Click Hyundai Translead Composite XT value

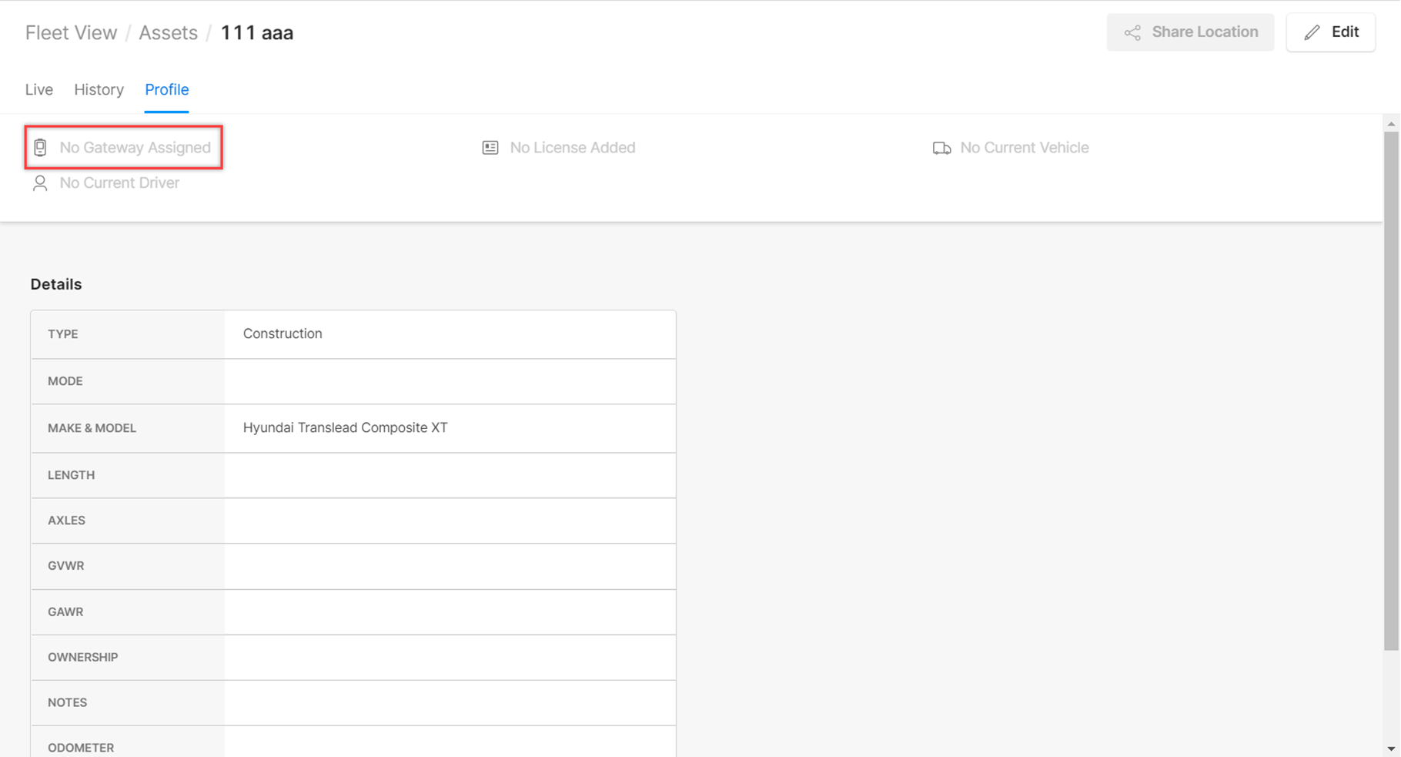pos(345,427)
